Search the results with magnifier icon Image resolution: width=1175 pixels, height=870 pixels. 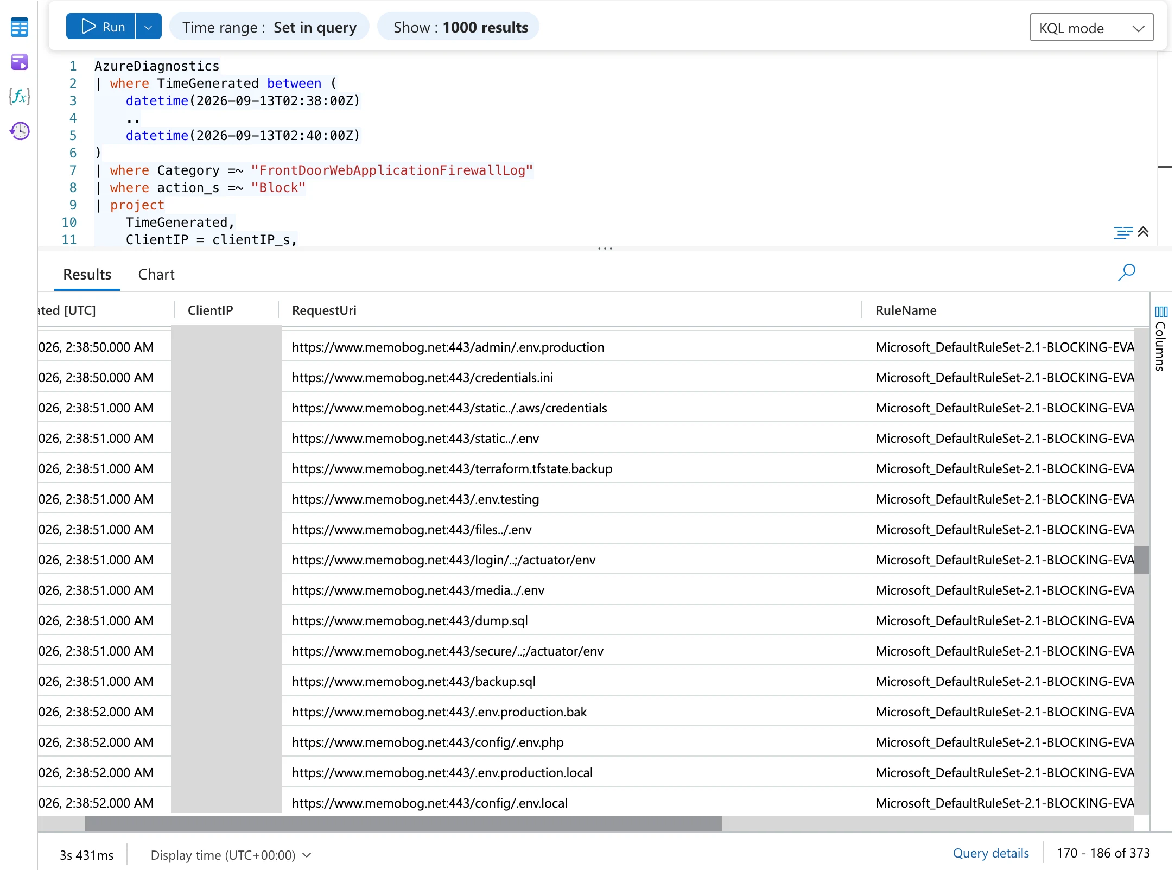pyautogui.click(x=1127, y=272)
